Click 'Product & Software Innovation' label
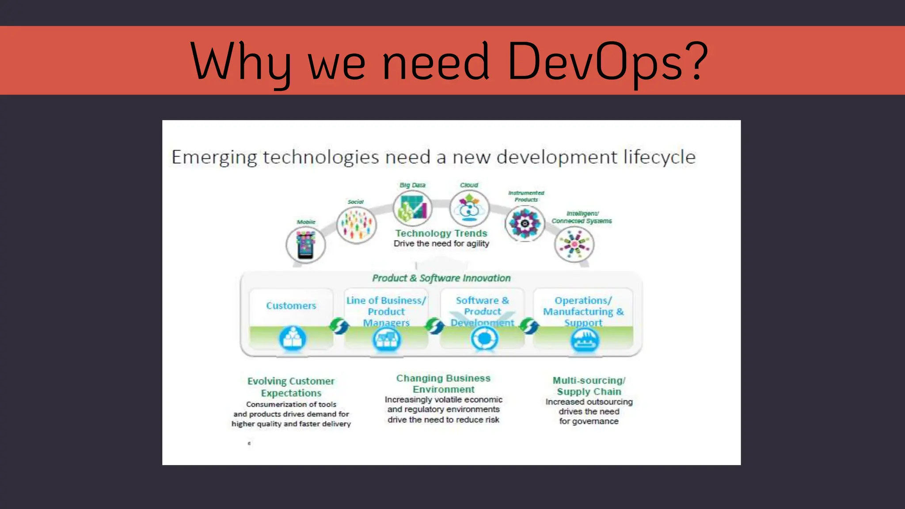 [x=441, y=278]
